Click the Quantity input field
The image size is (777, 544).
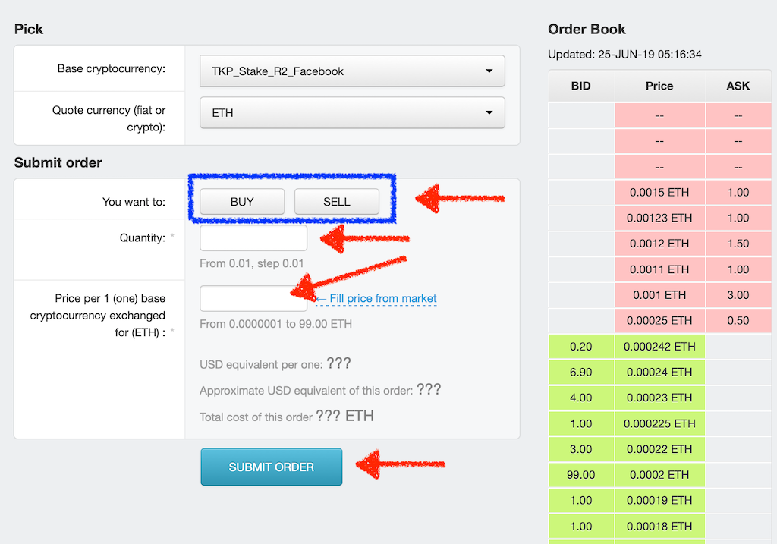point(253,238)
